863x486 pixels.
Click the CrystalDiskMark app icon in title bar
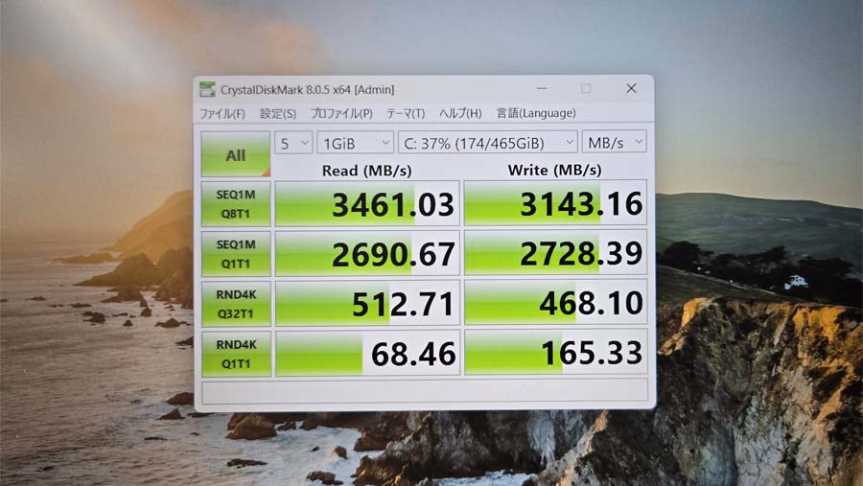pos(207,89)
